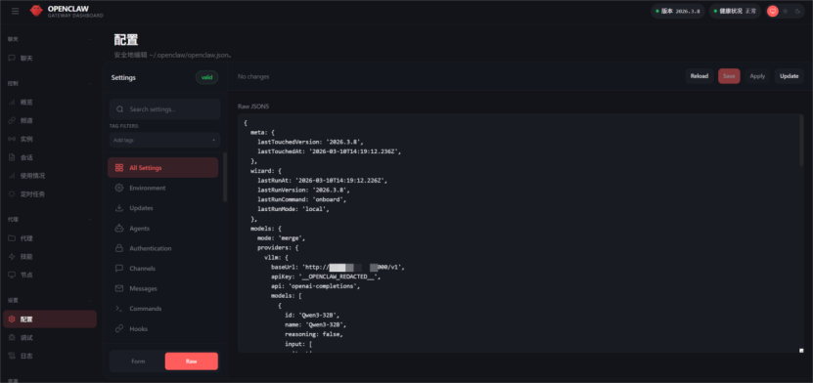Click mode: 'merge' line

pyautogui.click(x=282, y=238)
